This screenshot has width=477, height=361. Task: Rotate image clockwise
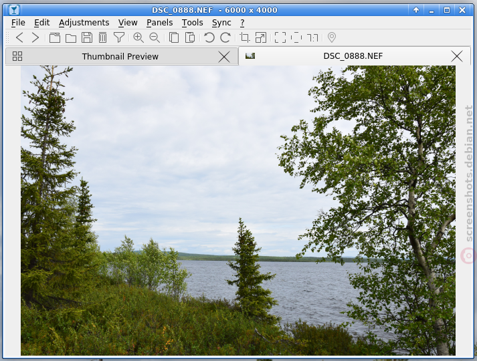[x=225, y=37]
